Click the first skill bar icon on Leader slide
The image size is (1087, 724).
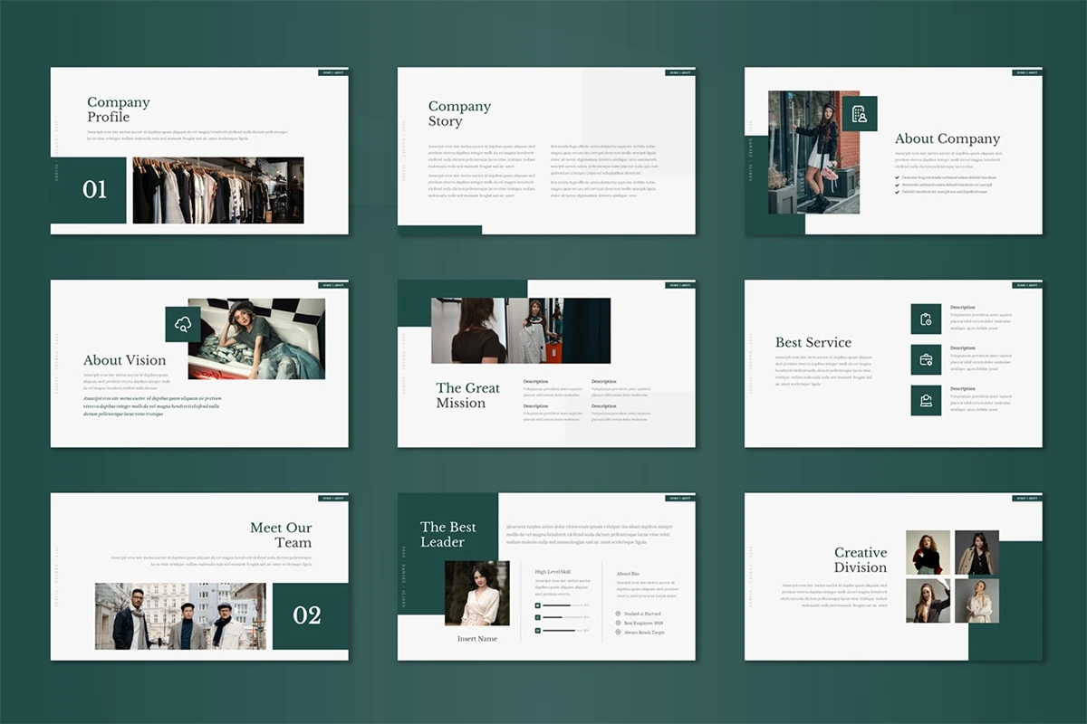(538, 605)
